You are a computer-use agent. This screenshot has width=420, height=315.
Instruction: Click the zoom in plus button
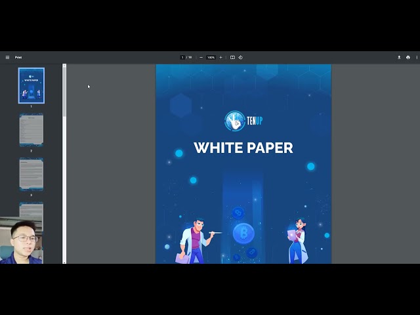point(220,57)
